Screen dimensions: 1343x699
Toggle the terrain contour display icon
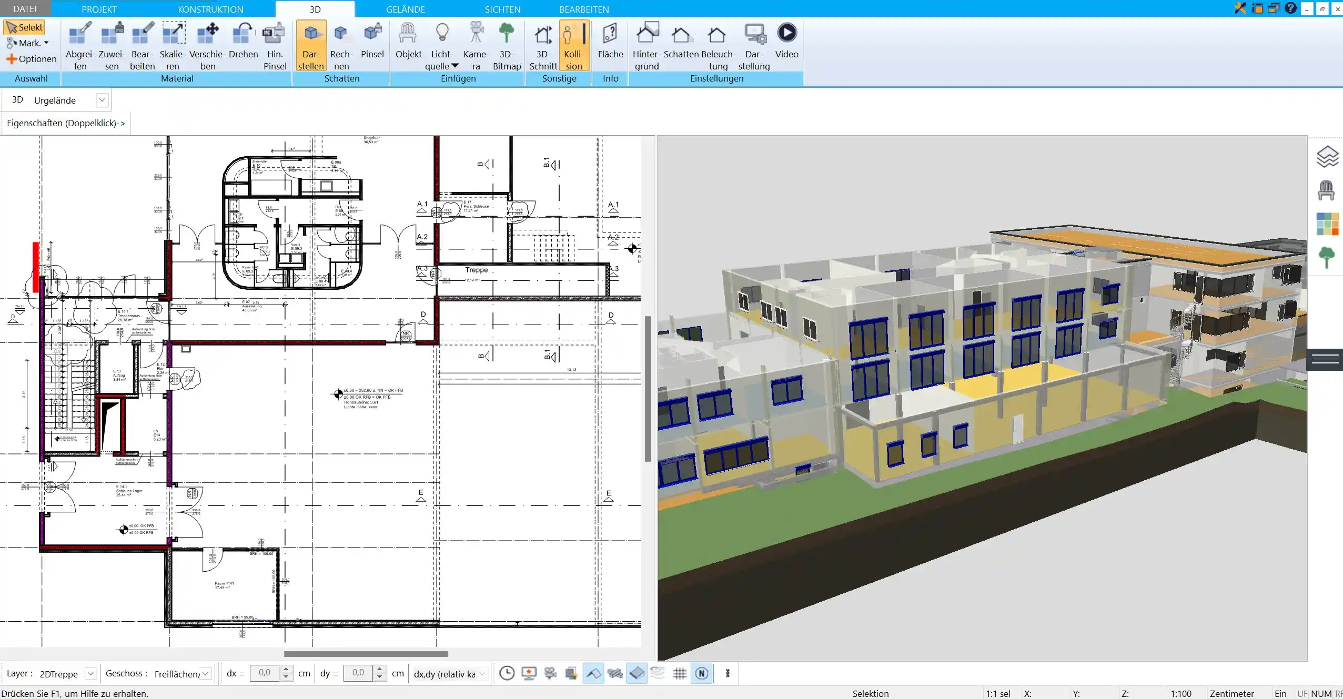pos(658,673)
